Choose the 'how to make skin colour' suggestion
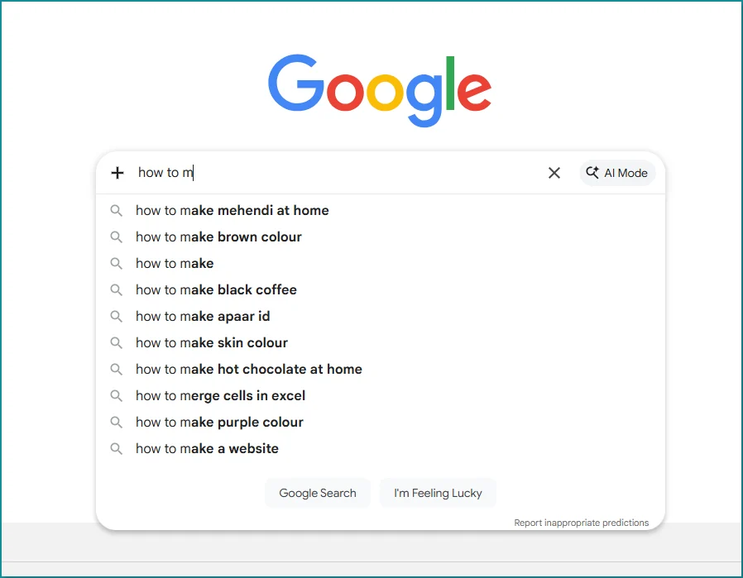The width and height of the screenshot is (743, 578). point(211,342)
